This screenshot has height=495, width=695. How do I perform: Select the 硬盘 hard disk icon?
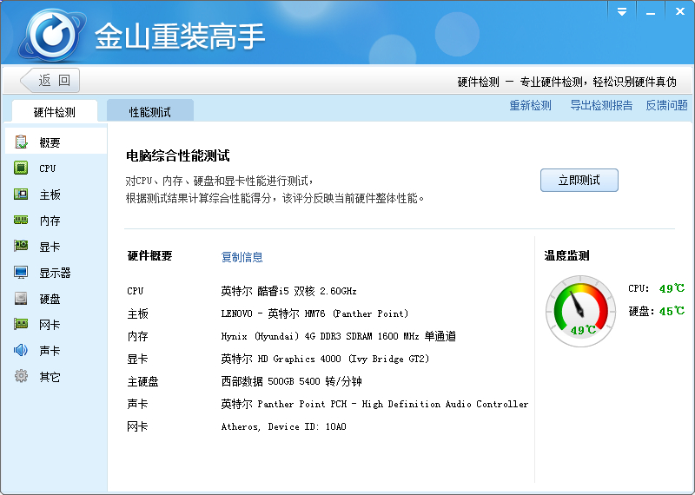point(21,298)
